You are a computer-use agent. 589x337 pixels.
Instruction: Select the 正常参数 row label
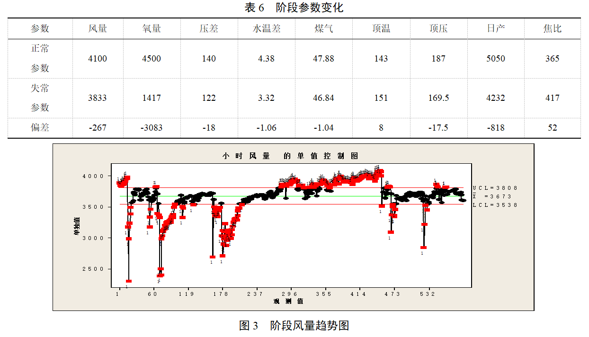coord(40,58)
